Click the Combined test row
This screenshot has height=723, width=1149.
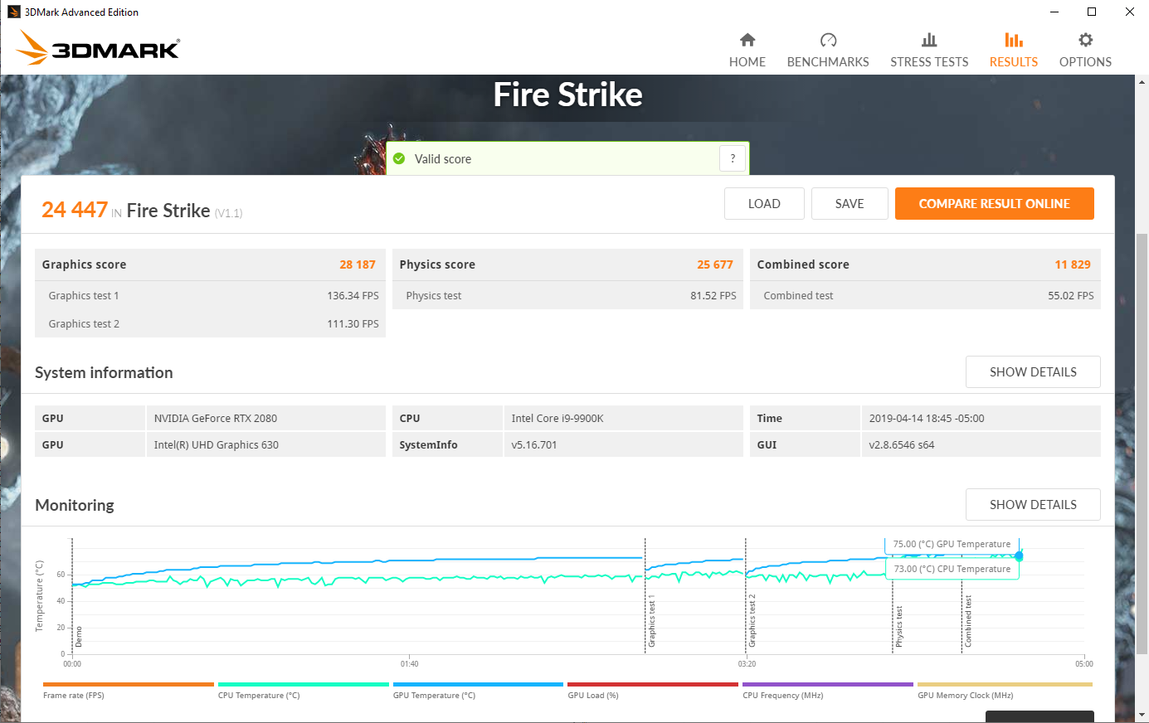(x=925, y=295)
